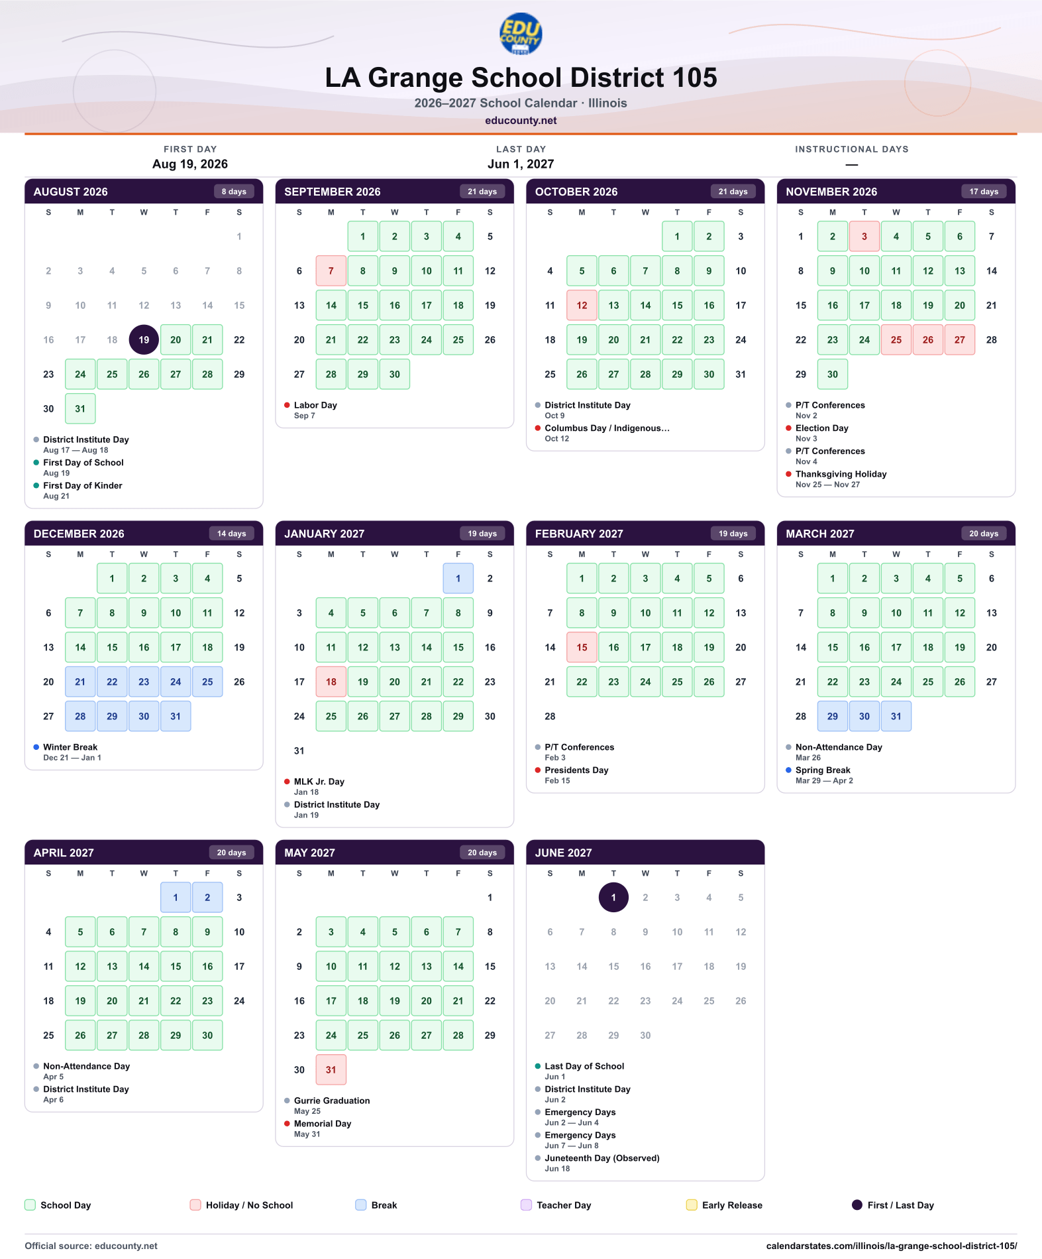
Task: Select Columbus Day, October 12 cell
Action: pyautogui.click(x=582, y=305)
